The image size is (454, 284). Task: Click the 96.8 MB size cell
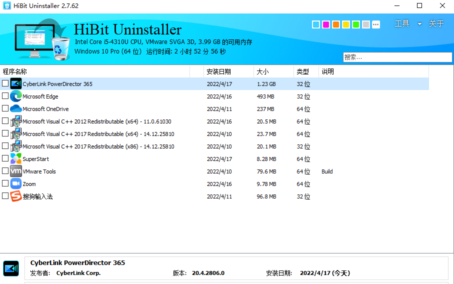coord(266,196)
